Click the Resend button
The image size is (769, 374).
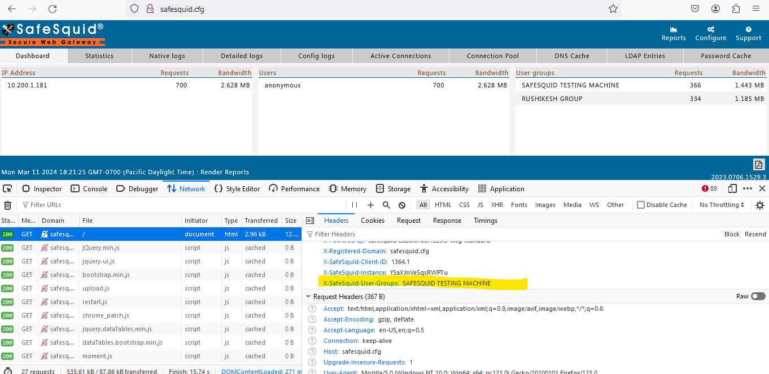[755, 234]
